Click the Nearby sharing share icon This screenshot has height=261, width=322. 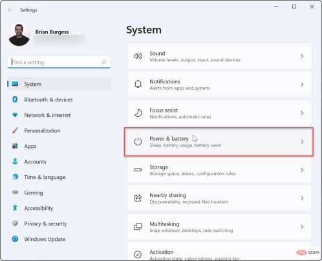click(x=138, y=198)
